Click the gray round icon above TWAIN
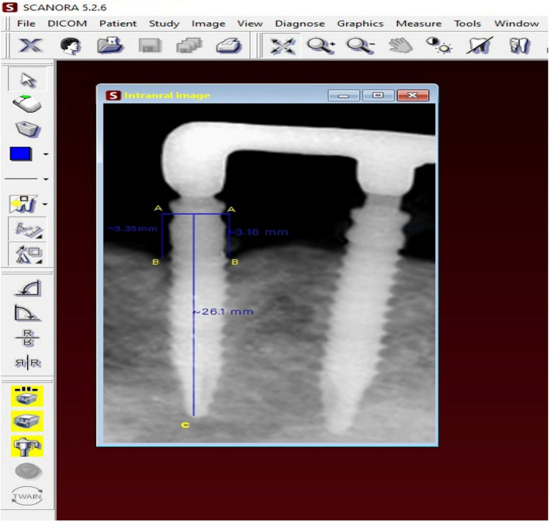 28,472
